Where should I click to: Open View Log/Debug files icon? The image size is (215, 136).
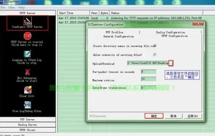pyautogui.click(x=27, y=105)
